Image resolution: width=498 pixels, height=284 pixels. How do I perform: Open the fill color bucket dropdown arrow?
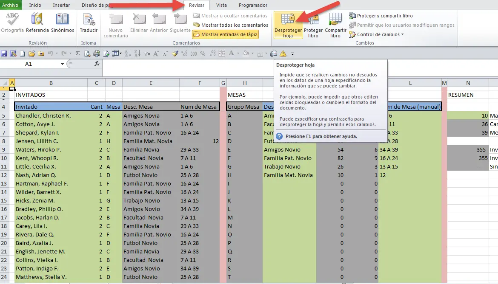pos(252,53)
